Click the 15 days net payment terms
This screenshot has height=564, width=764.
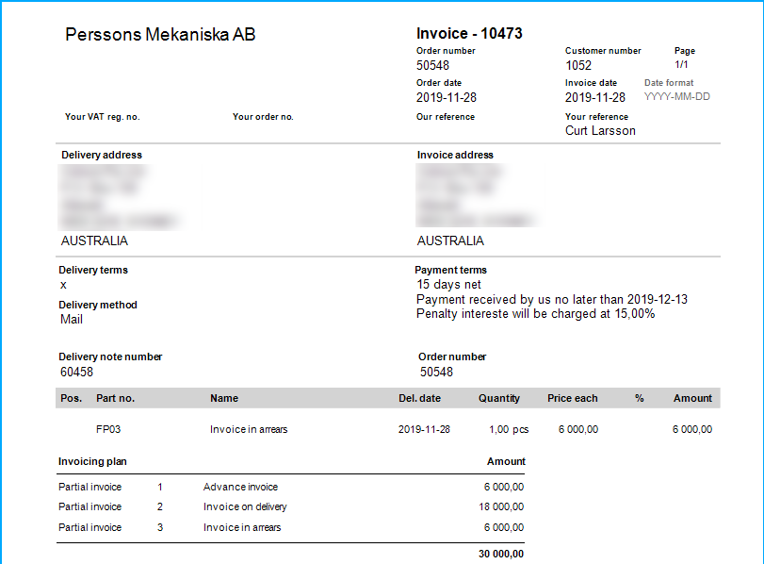(x=448, y=284)
